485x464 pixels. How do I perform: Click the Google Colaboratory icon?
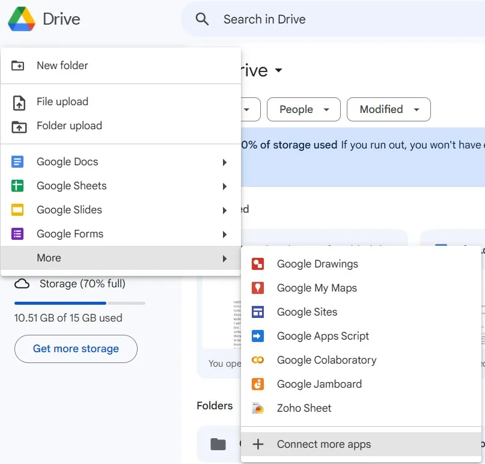point(258,360)
